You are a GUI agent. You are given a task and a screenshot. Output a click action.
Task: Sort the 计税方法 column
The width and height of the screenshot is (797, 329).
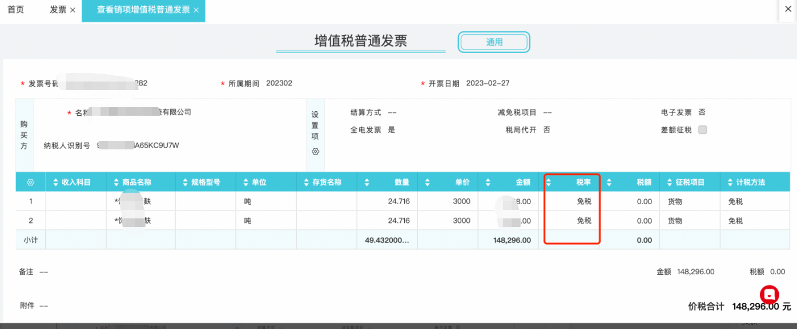730,182
